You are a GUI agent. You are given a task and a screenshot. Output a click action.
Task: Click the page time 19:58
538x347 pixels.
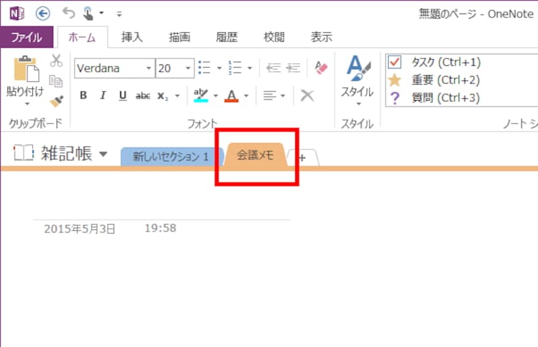161,228
